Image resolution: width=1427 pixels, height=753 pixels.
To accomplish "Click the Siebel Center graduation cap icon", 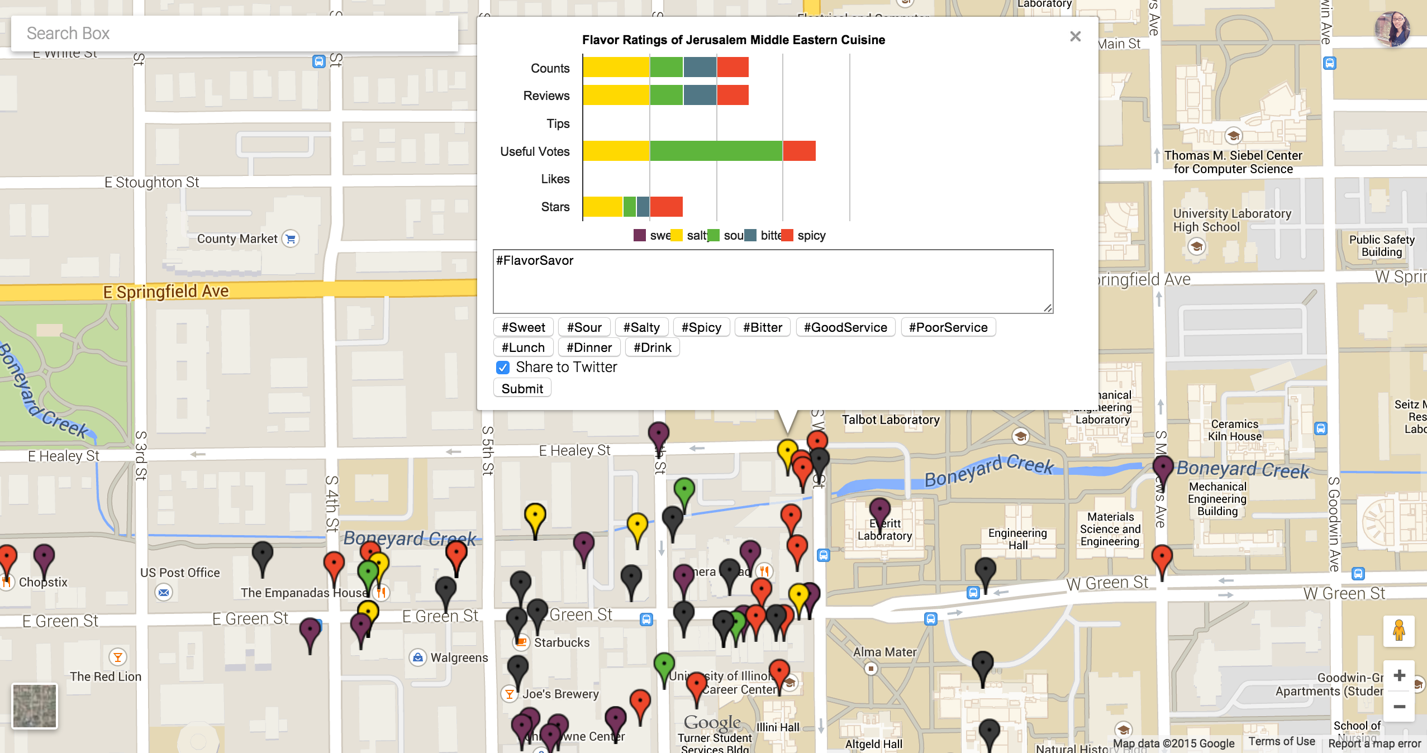I will pyautogui.click(x=1233, y=136).
